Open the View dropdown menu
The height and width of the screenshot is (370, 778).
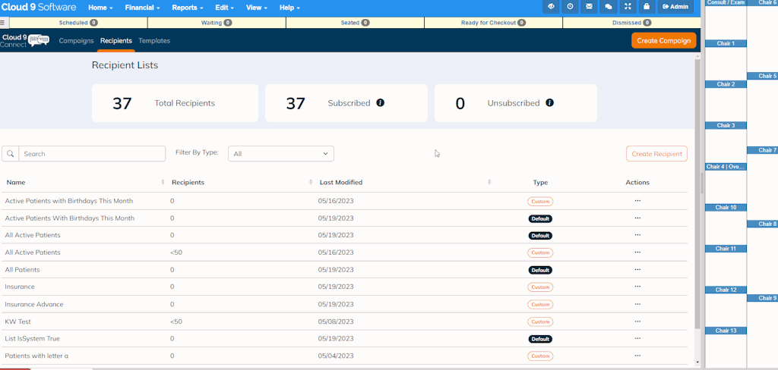coord(257,8)
